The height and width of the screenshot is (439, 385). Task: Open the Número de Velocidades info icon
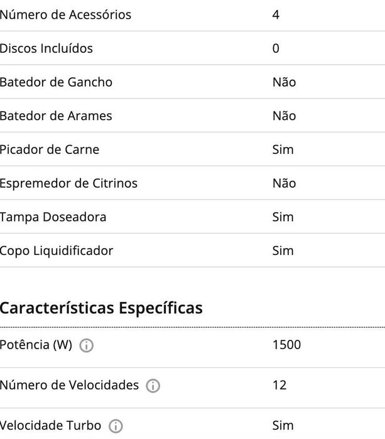tap(152, 386)
